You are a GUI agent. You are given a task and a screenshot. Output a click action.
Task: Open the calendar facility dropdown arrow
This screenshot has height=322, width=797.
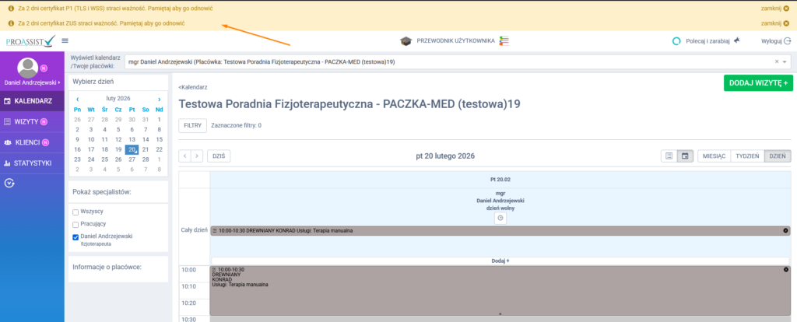tap(785, 61)
